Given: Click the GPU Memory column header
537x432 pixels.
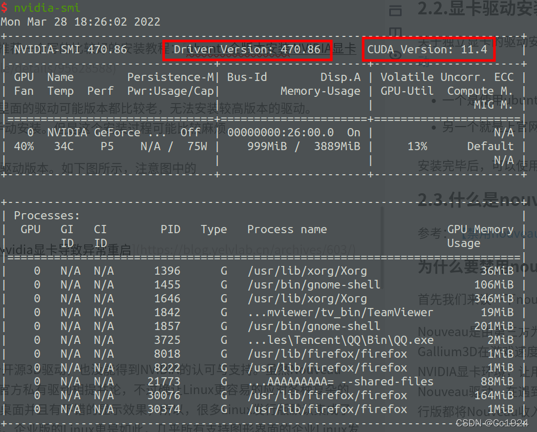Looking at the screenshot, I should pos(480,230).
